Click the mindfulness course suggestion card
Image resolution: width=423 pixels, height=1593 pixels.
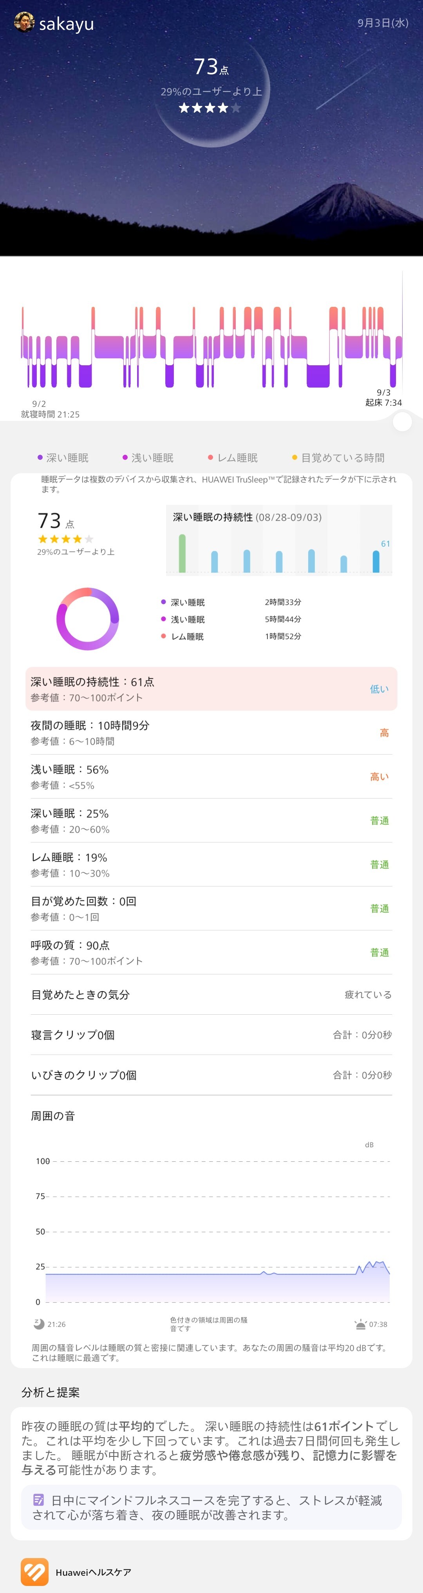tap(211, 1507)
